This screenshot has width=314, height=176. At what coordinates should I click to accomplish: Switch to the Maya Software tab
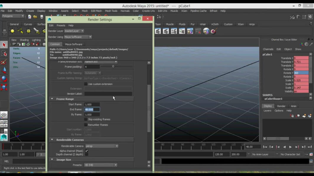[x=74, y=44]
